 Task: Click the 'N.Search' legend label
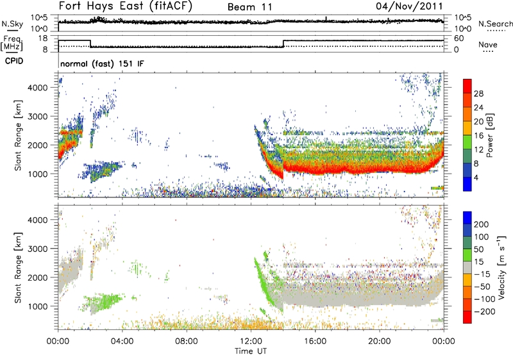pyautogui.click(x=495, y=24)
